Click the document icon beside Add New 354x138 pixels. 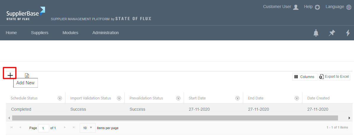(x=27, y=76)
